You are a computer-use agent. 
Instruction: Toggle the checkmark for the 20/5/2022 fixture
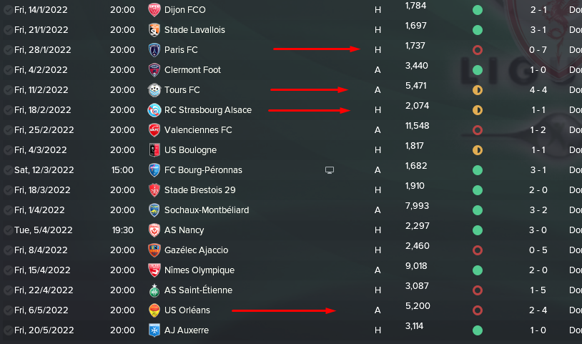pos(8,330)
